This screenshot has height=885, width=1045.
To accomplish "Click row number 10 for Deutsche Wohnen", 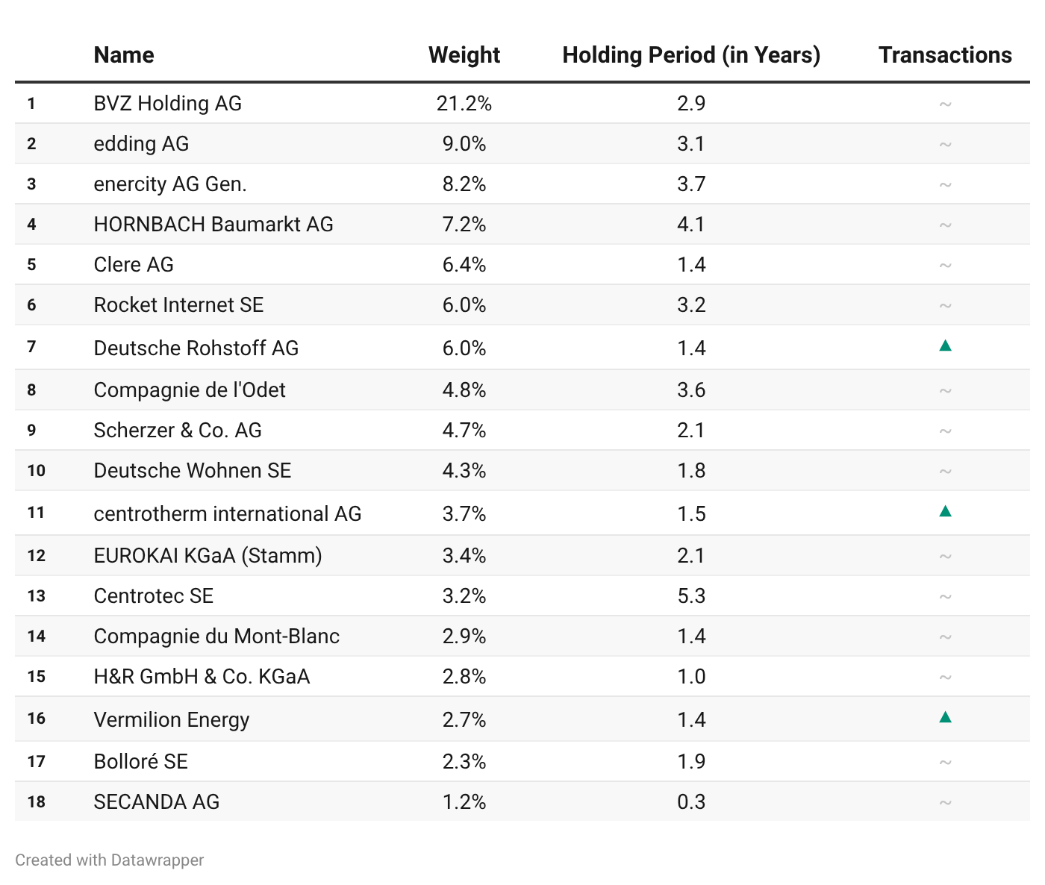I will point(37,471).
